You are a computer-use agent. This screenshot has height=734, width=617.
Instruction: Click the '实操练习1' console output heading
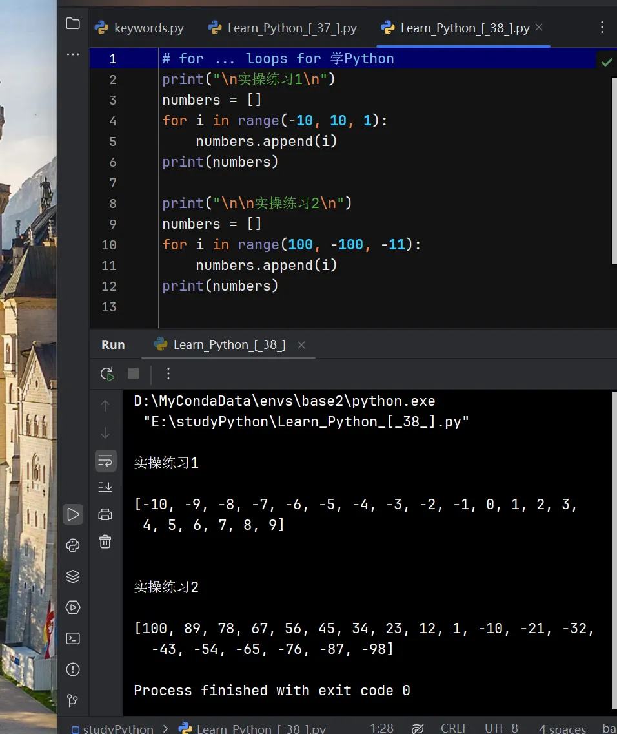tap(167, 463)
